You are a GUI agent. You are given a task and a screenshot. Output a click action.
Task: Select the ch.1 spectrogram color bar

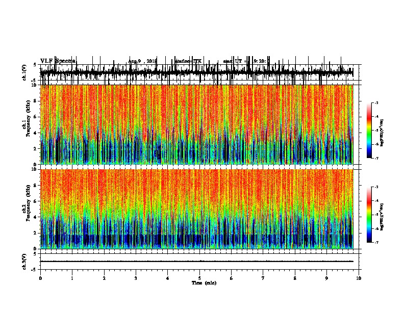[x=369, y=131]
